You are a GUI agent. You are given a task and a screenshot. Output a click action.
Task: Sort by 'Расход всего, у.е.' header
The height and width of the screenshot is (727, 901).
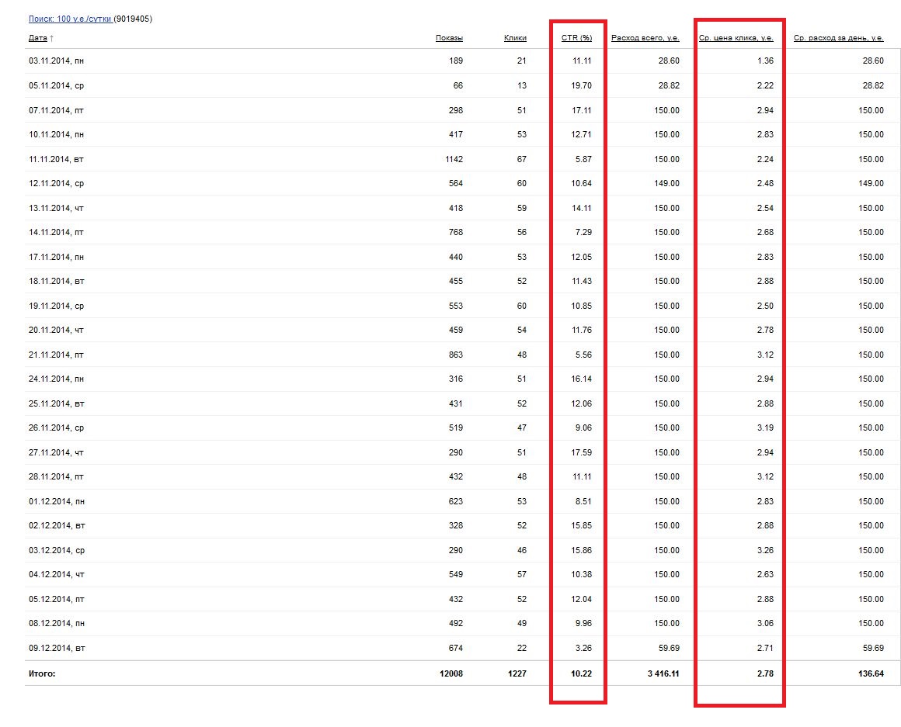(x=645, y=38)
